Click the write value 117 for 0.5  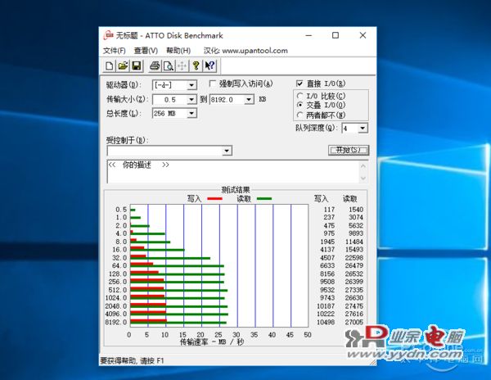[329, 210]
